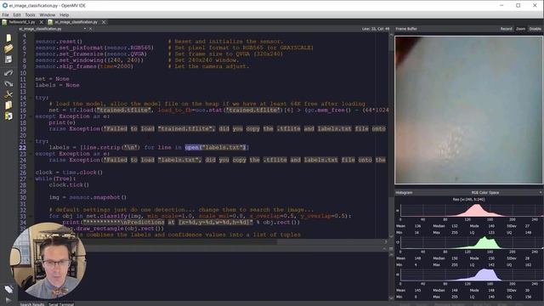
Task: Open the Window menu
Action: point(48,15)
